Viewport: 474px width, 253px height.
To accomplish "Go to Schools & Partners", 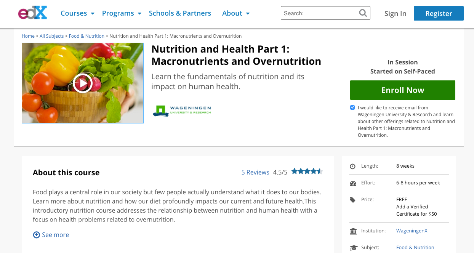I will point(180,13).
